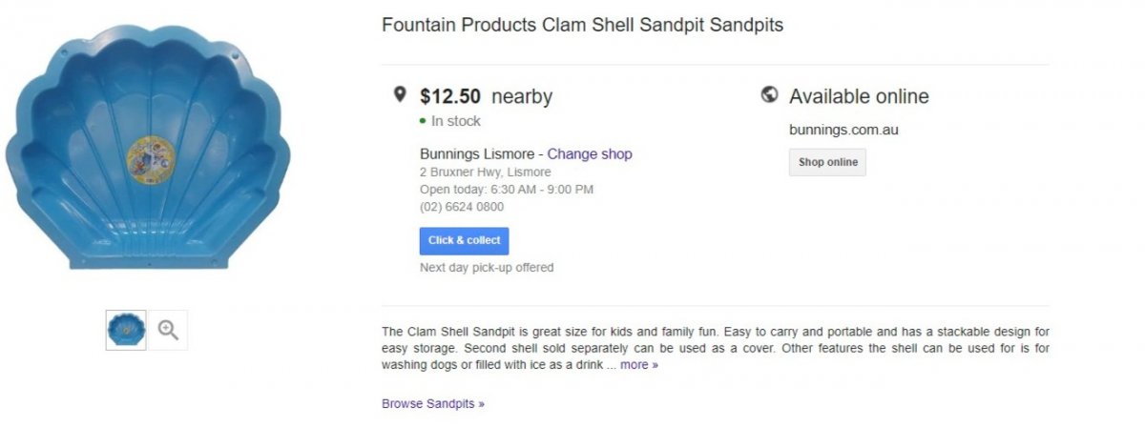The height and width of the screenshot is (426, 1145).
Task: Click the green In stock dot
Action: (423, 122)
